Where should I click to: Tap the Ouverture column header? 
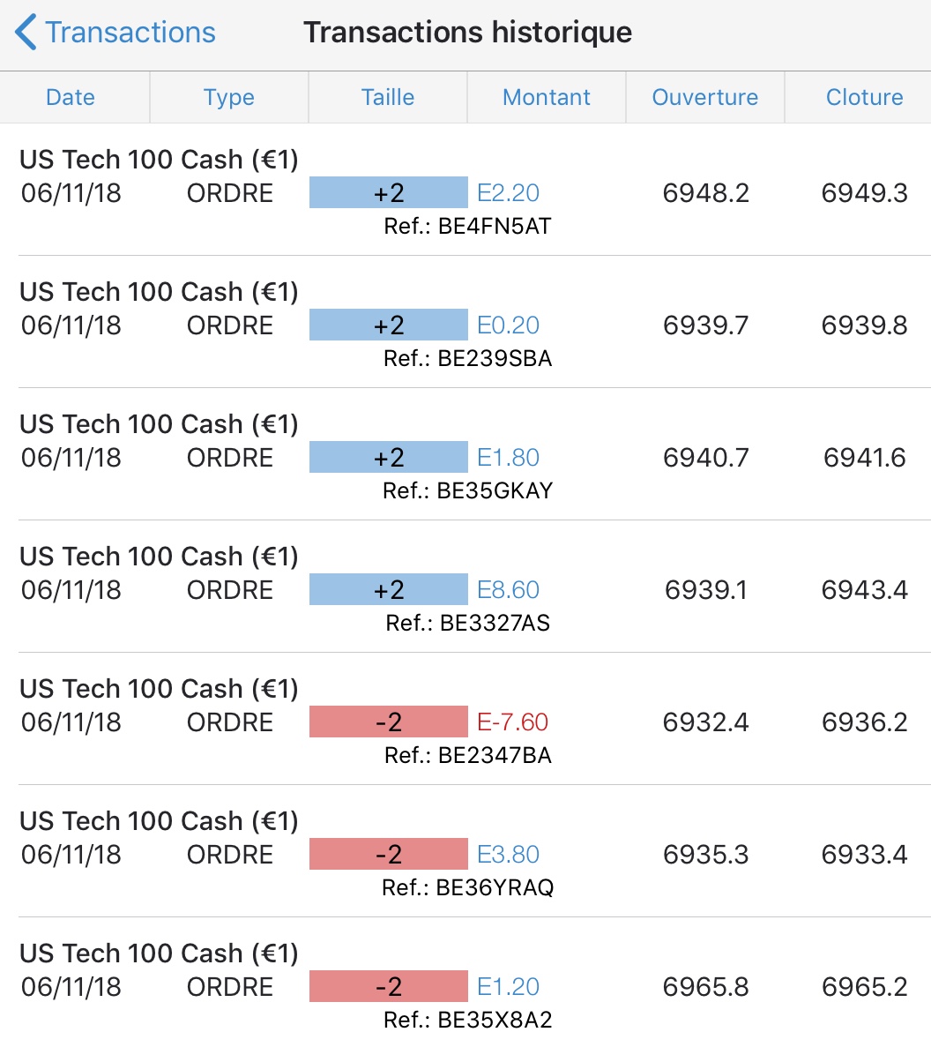pyautogui.click(x=705, y=97)
